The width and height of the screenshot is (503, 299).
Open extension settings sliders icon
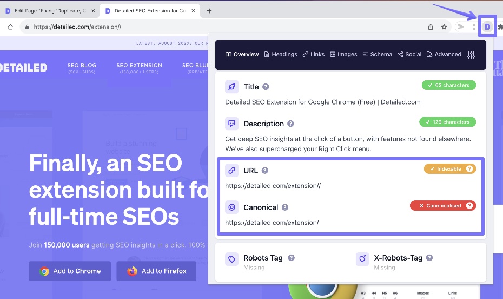pos(471,55)
